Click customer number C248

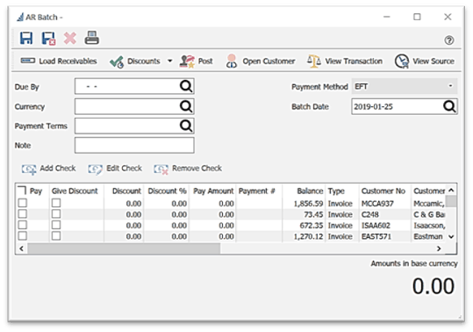point(370,214)
